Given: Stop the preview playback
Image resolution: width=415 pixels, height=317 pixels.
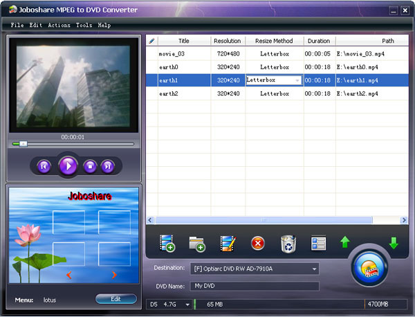Looking at the screenshot, I should click(x=90, y=167).
